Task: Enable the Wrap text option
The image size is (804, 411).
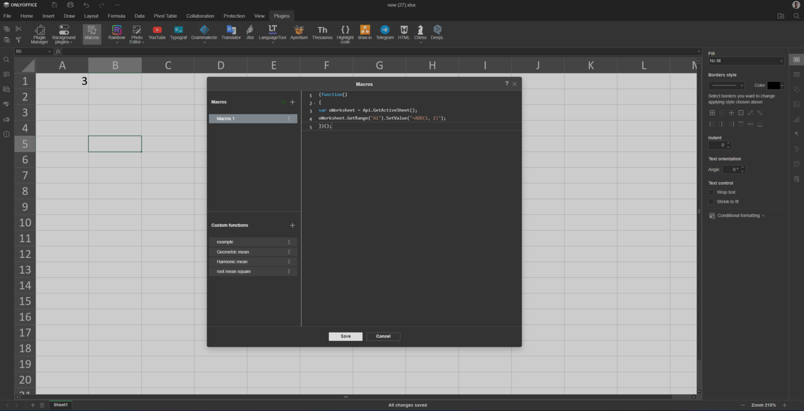Action: click(x=711, y=192)
